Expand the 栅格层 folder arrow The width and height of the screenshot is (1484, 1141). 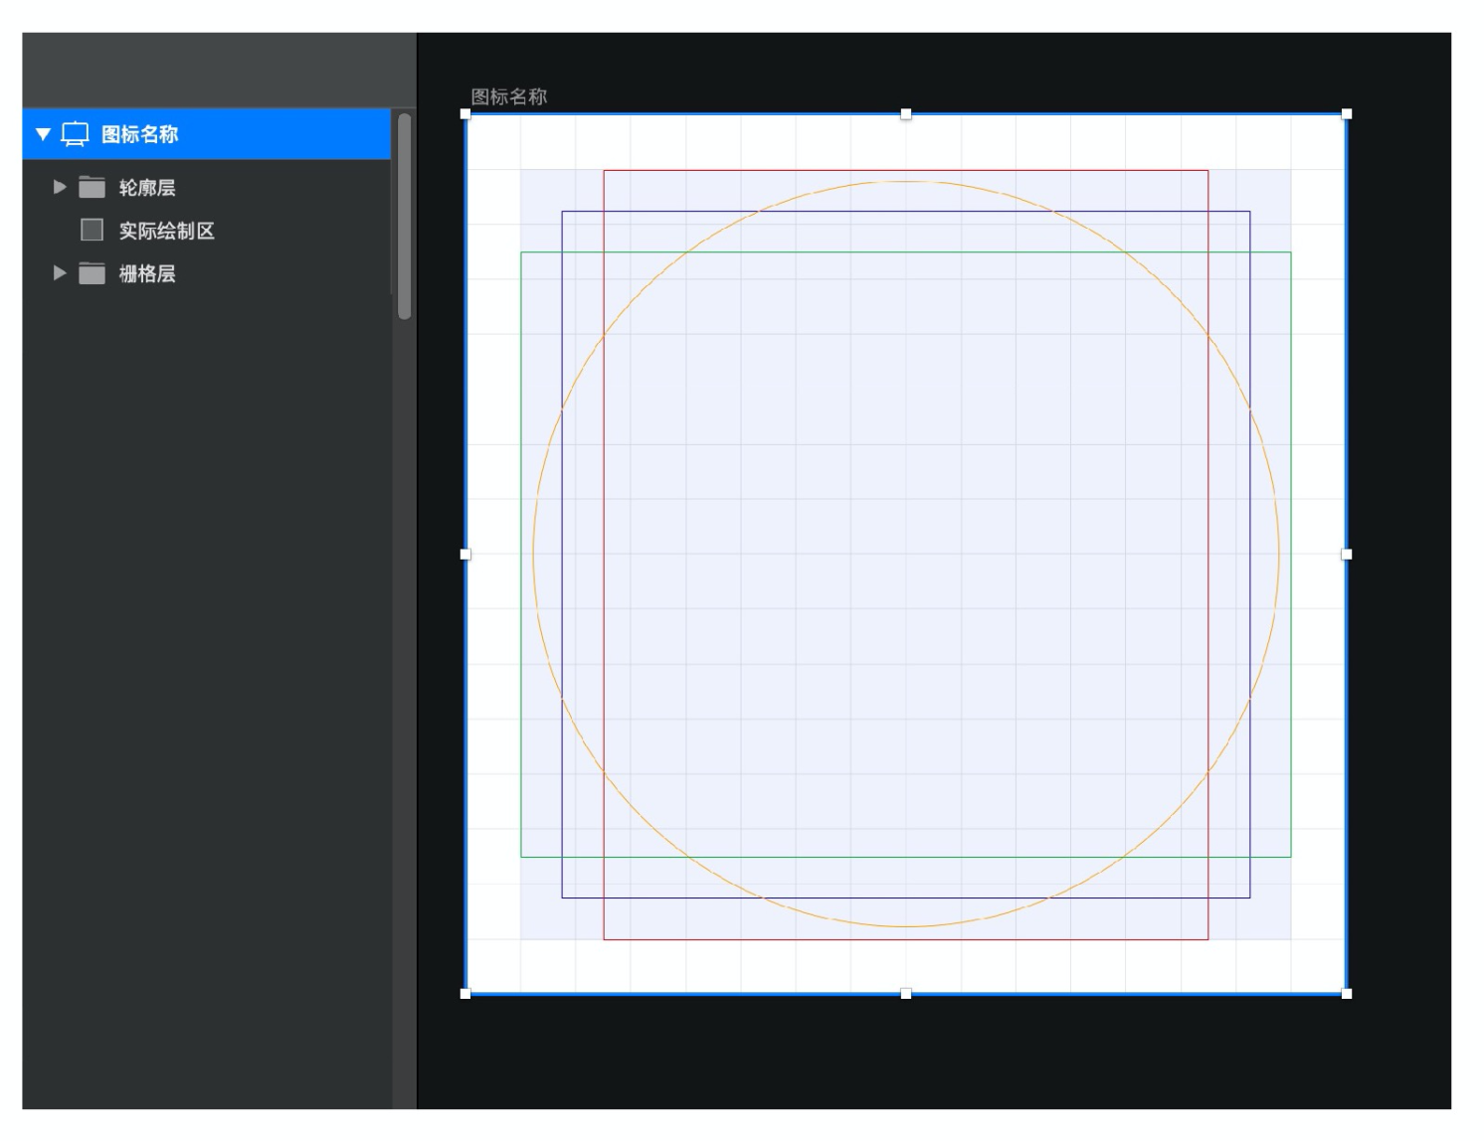pos(60,273)
